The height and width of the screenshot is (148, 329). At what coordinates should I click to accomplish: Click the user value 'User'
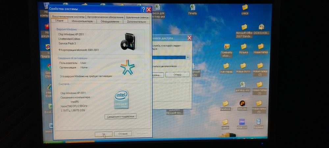click(x=83, y=63)
